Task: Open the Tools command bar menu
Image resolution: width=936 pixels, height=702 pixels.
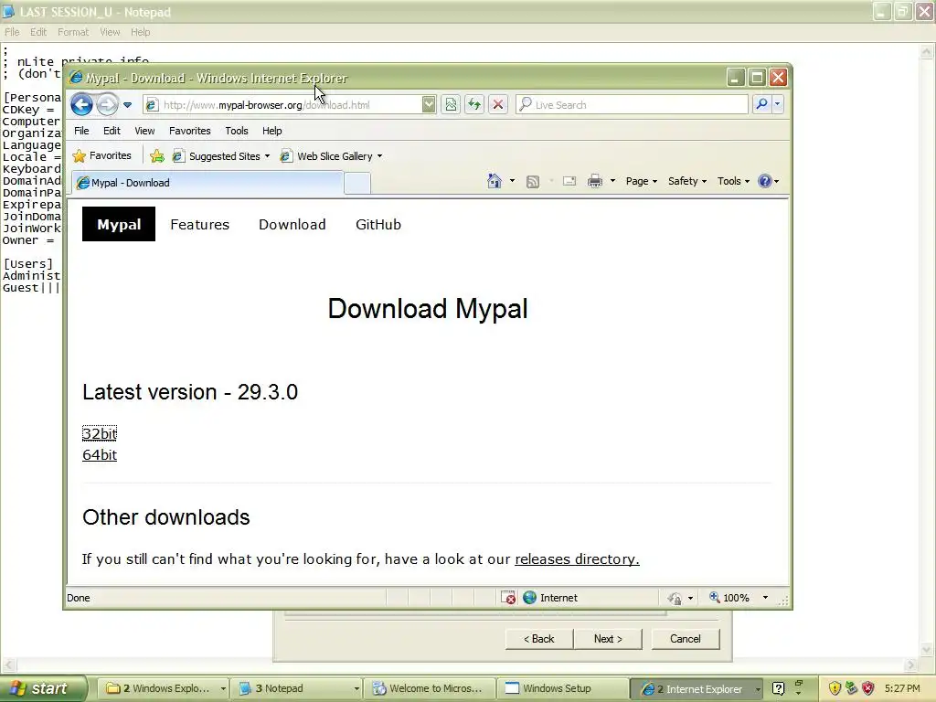Action: click(x=733, y=181)
